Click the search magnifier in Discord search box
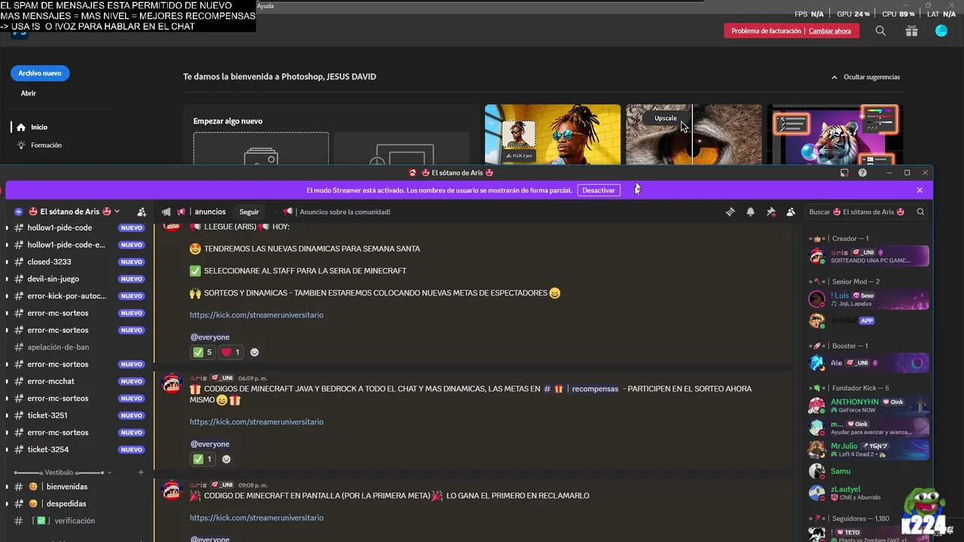 [920, 212]
